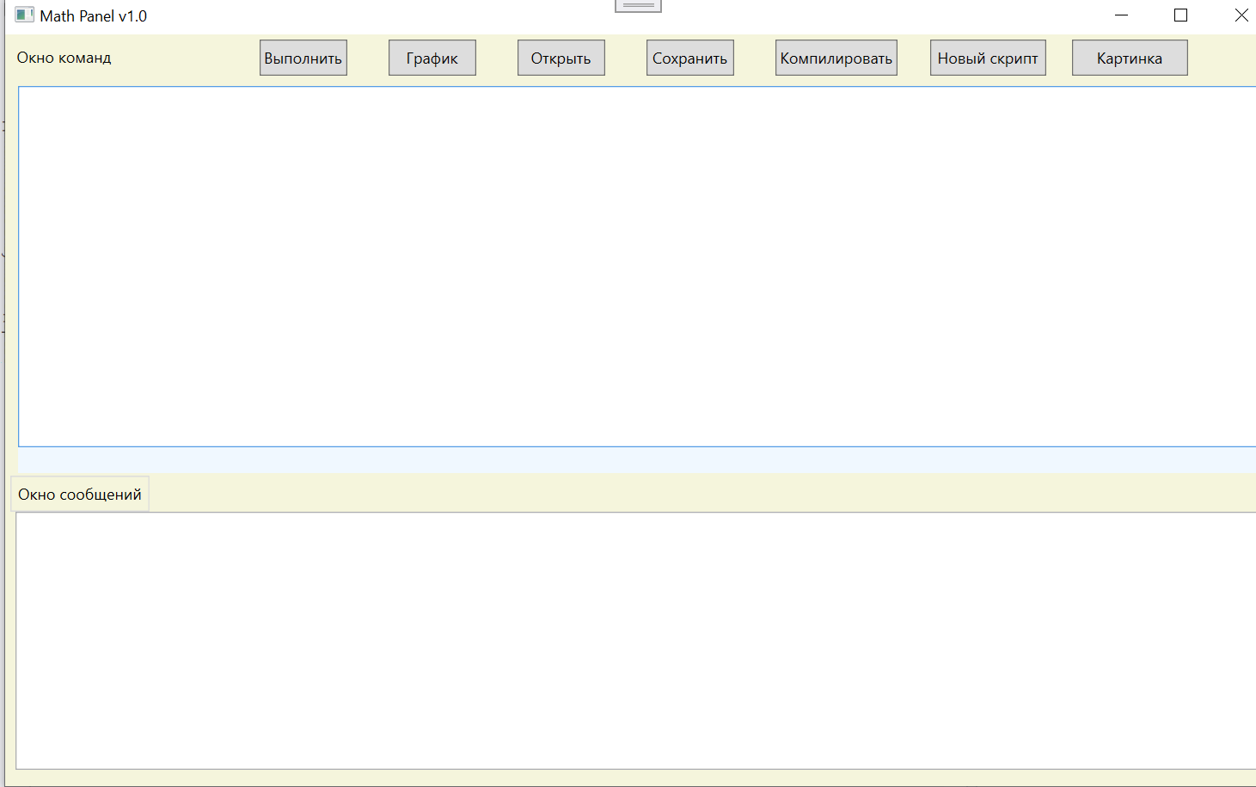Image resolution: width=1256 pixels, height=787 pixels.
Task: Click the beige strip below messages box
Action: coord(636,778)
